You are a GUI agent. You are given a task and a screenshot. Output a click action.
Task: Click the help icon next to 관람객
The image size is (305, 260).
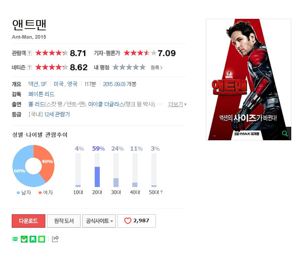click(x=29, y=53)
